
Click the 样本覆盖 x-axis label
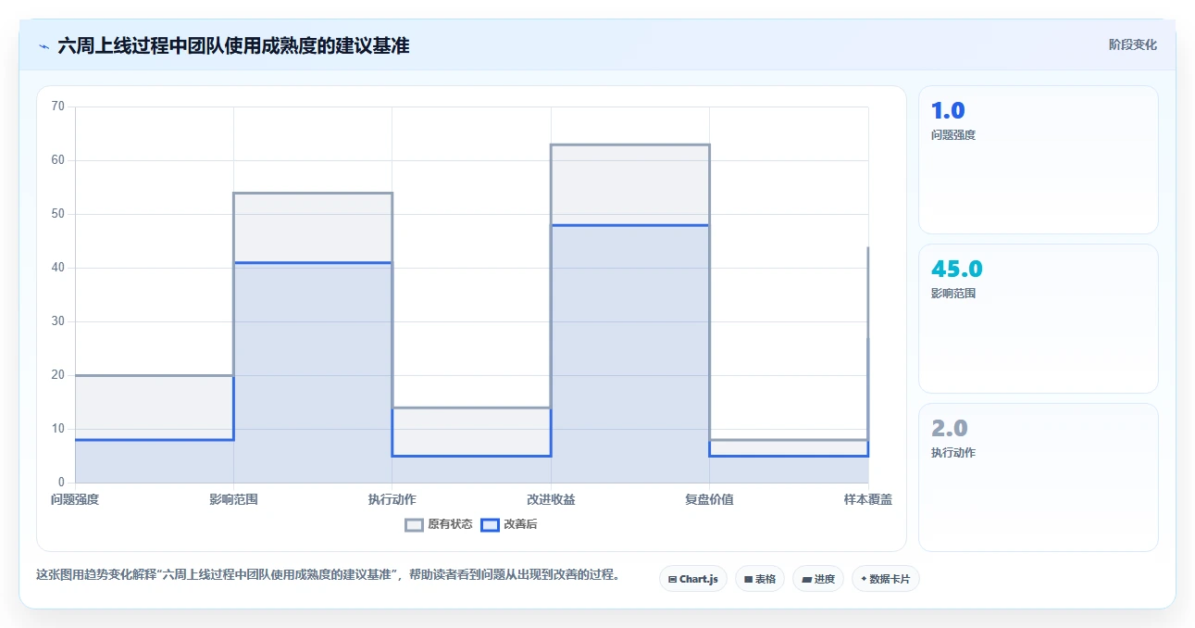(x=868, y=499)
